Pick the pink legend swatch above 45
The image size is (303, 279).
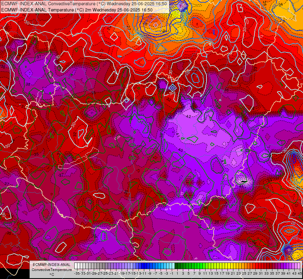click(299, 266)
